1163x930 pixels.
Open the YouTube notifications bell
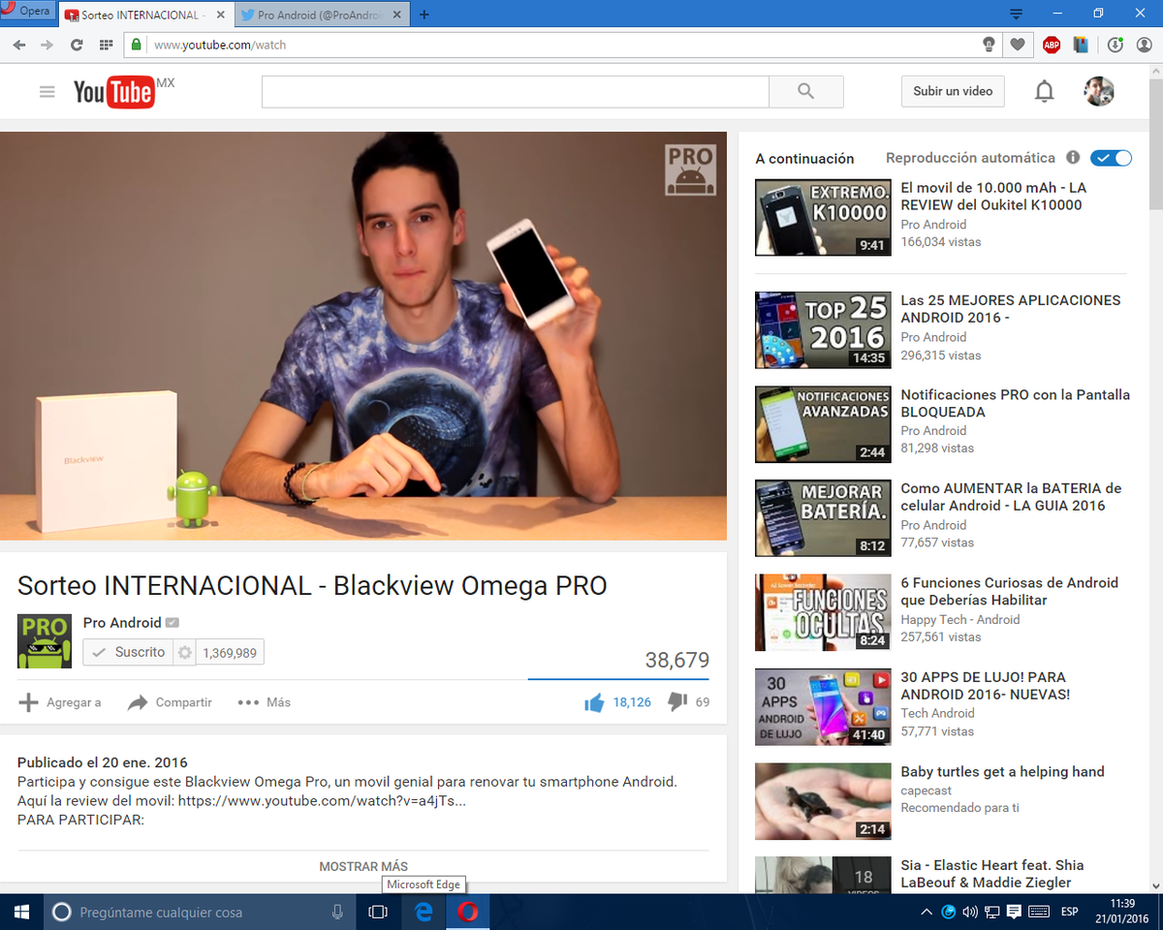click(x=1044, y=92)
